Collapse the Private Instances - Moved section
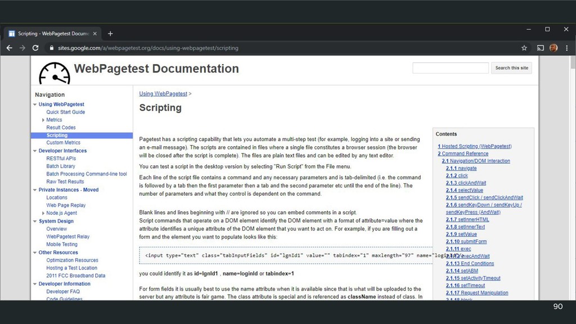576x324 pixels. point(35,190)
